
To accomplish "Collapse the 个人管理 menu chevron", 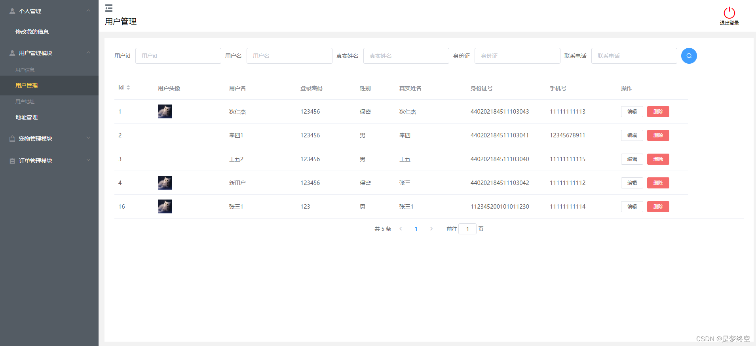I will (88, 11).
